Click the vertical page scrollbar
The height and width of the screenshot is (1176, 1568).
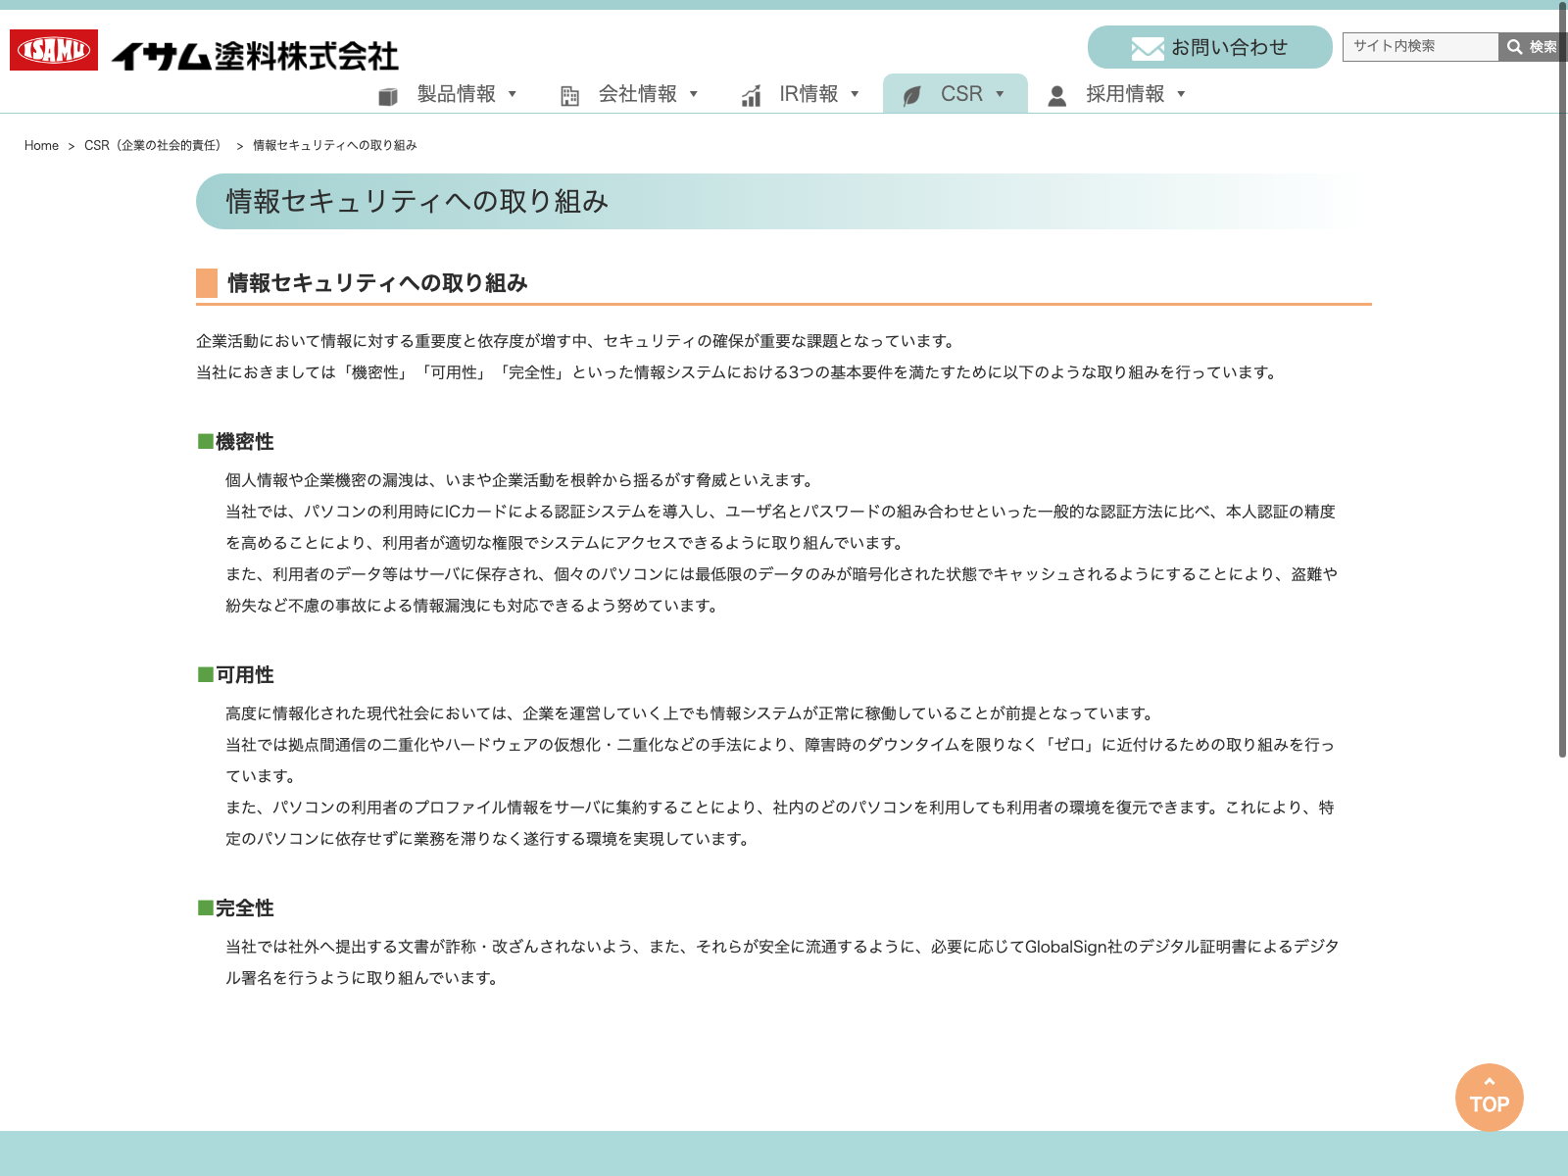1562,392
